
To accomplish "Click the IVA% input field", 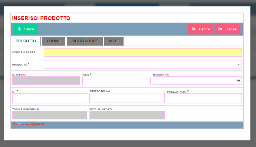I will click(116, 81).
